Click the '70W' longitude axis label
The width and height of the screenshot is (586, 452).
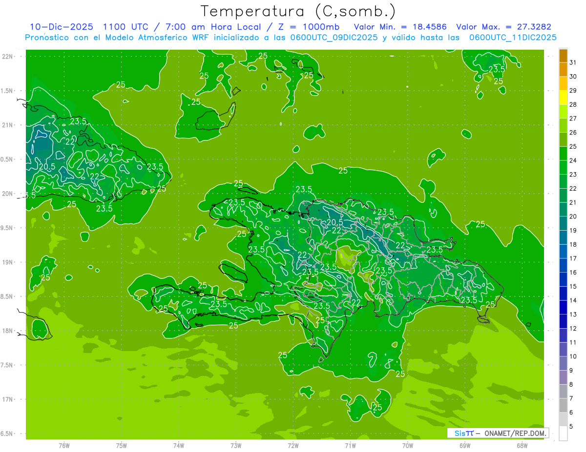[x=408, y=446]
